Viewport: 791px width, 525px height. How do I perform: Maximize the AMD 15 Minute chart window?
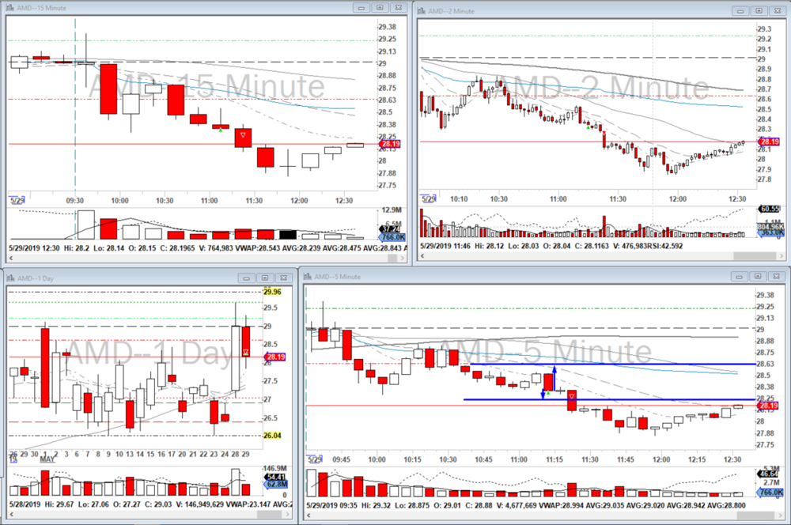380,8
